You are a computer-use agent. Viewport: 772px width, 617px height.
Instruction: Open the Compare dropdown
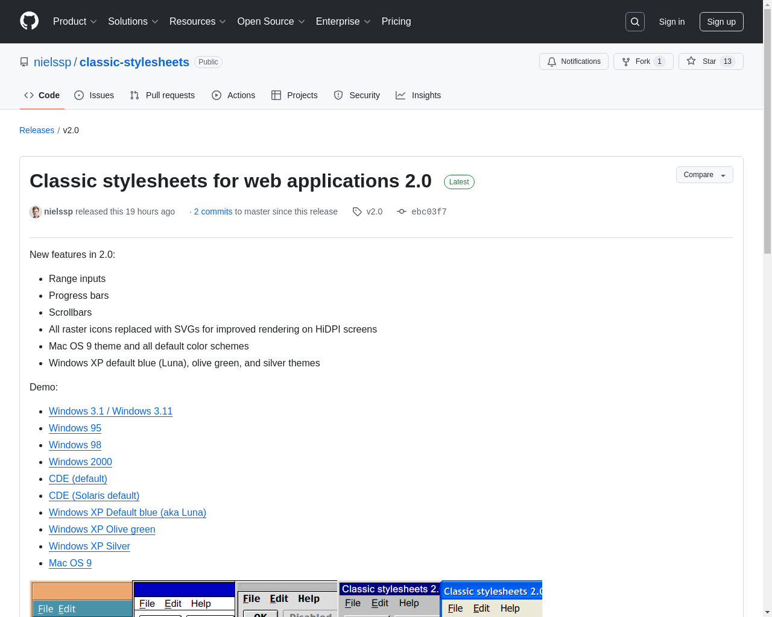704,175
